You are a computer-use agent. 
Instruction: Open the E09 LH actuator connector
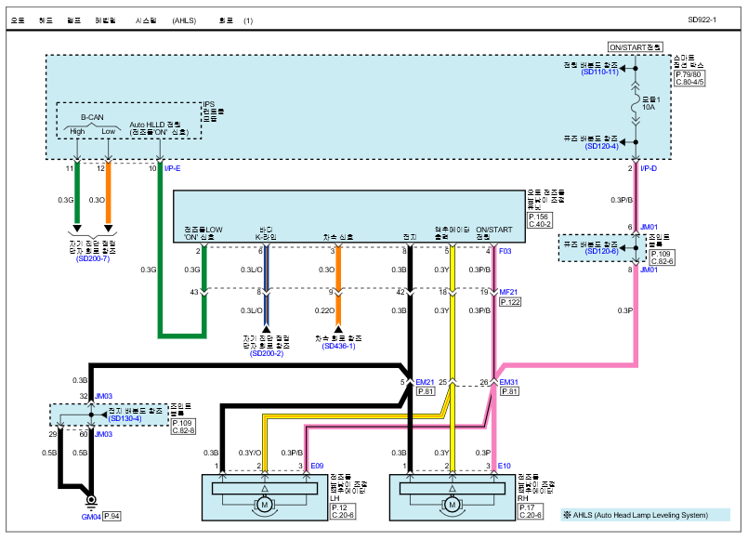tap(317, 466)
